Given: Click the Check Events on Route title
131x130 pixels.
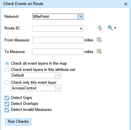Looking at the screenshot, I should [23, 4].
